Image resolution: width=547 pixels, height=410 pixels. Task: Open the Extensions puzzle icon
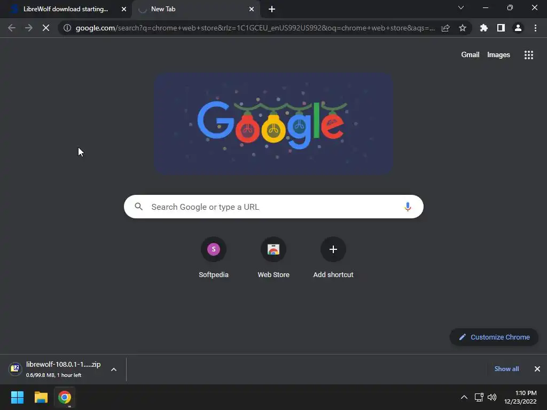click(x=484, y=28)
